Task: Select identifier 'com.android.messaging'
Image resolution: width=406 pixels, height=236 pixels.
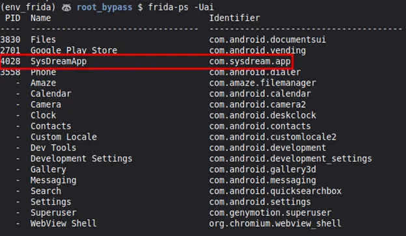Action: tap(263, 180)
